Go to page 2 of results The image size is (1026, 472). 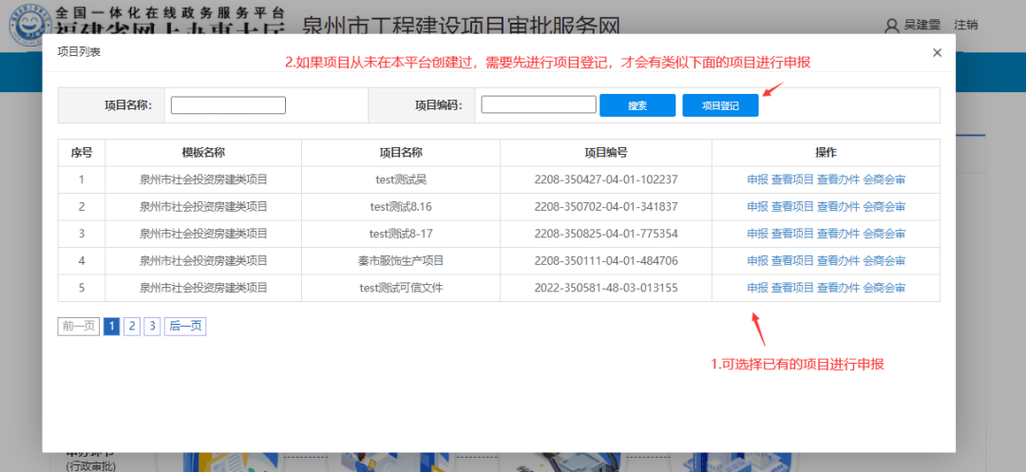[132, 327]
